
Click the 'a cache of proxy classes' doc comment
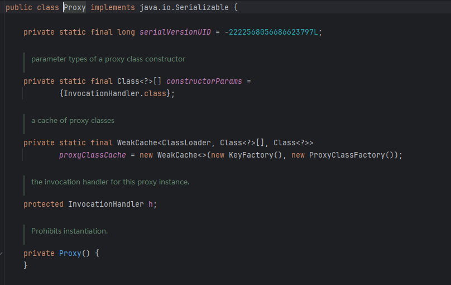point(73,120)
